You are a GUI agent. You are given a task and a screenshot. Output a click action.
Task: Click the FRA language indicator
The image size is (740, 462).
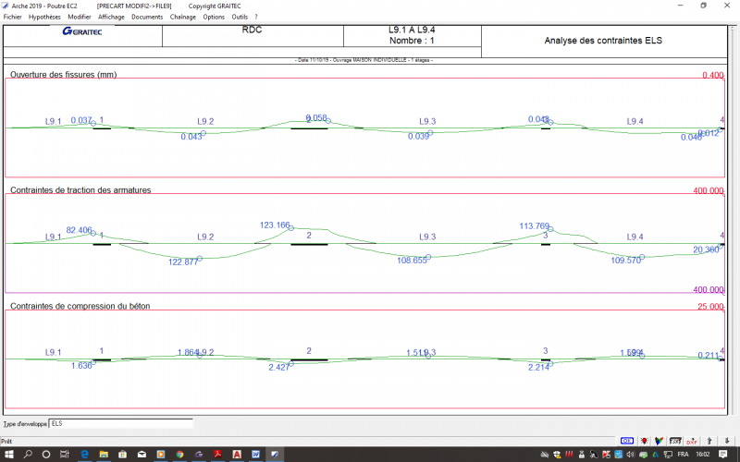point(683,455)
